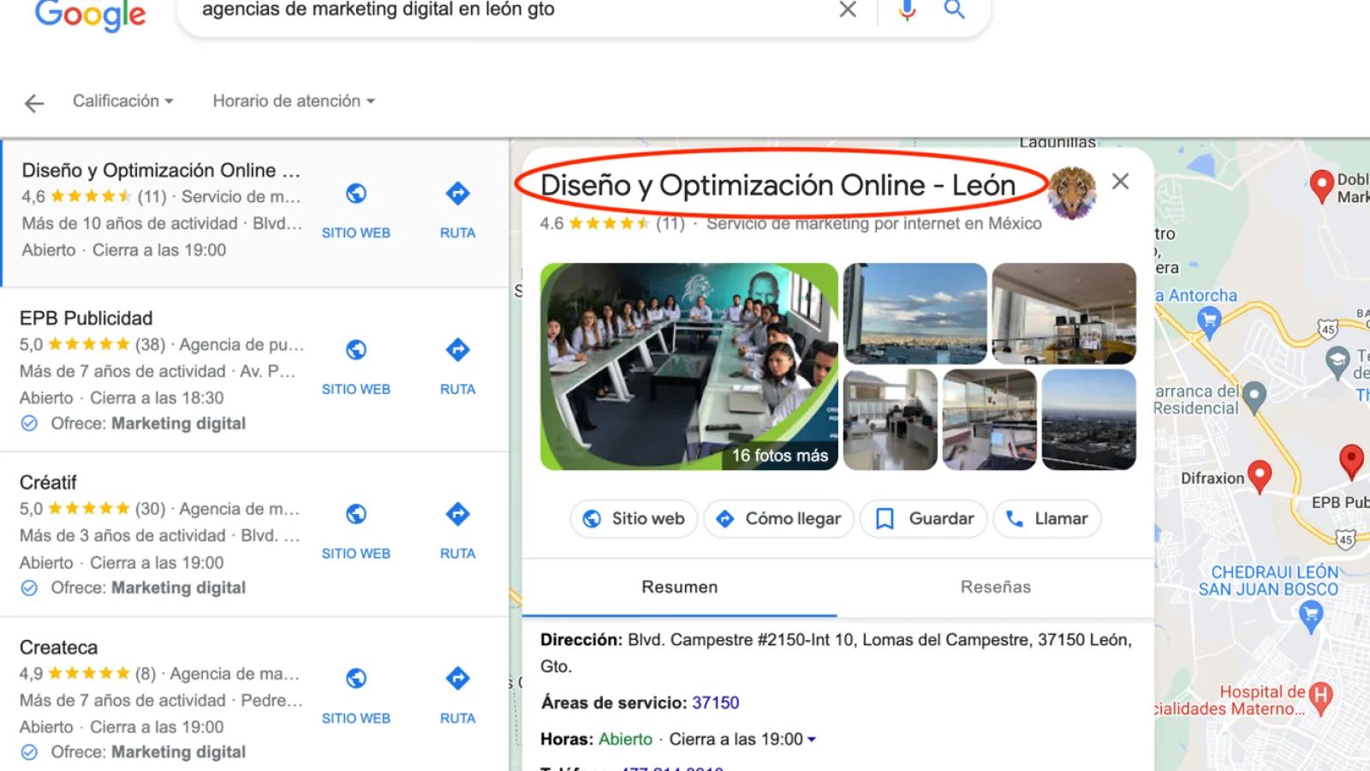
Task: Click the Hospital de Especialidades Materno map marker
Action: pos(1321,698)
